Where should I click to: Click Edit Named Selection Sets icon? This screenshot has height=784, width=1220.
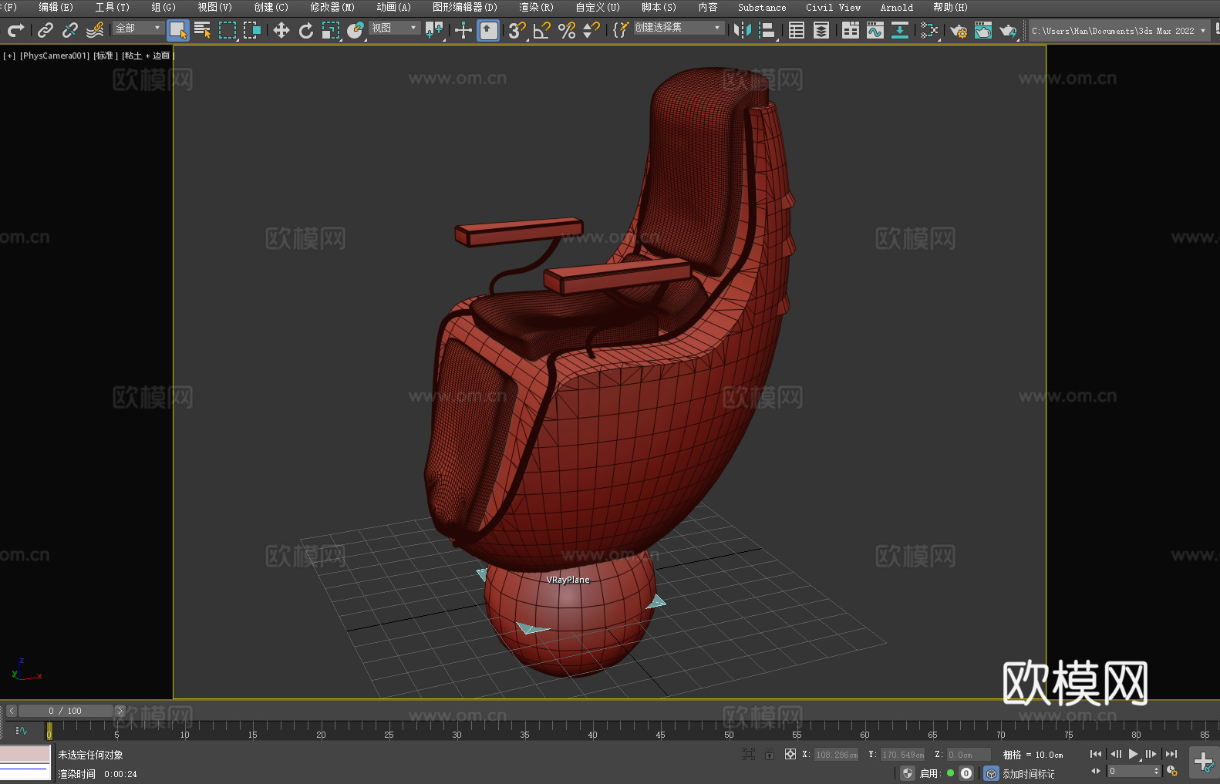tap(621, 30)
